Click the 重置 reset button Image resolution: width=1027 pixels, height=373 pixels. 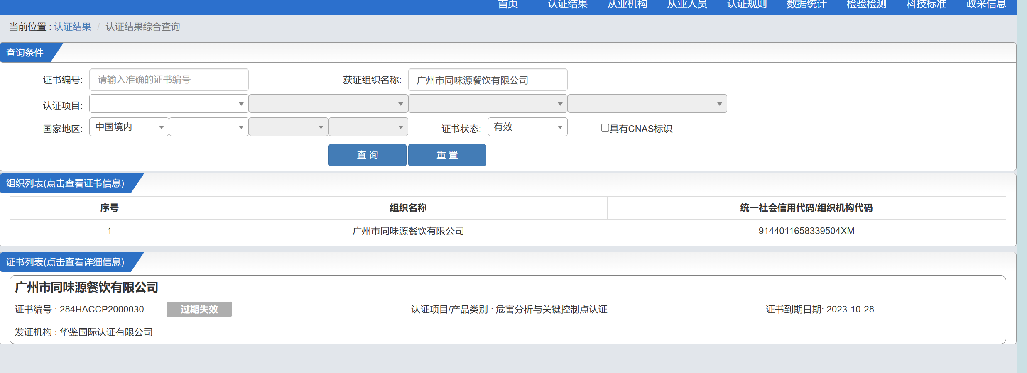point(447,155)
